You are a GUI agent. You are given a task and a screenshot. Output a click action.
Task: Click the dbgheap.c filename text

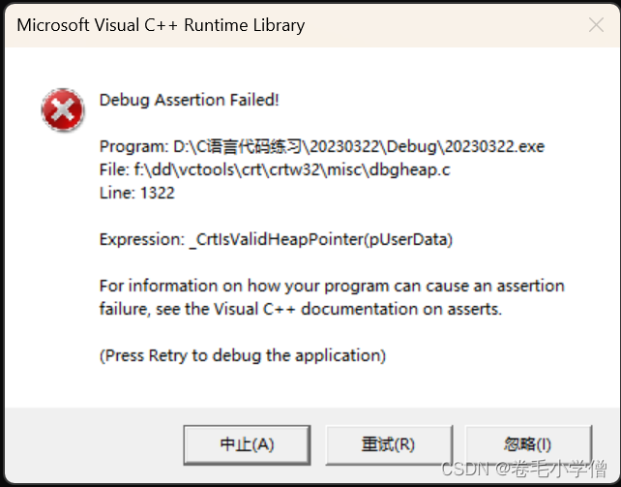[x=409, y=170]
